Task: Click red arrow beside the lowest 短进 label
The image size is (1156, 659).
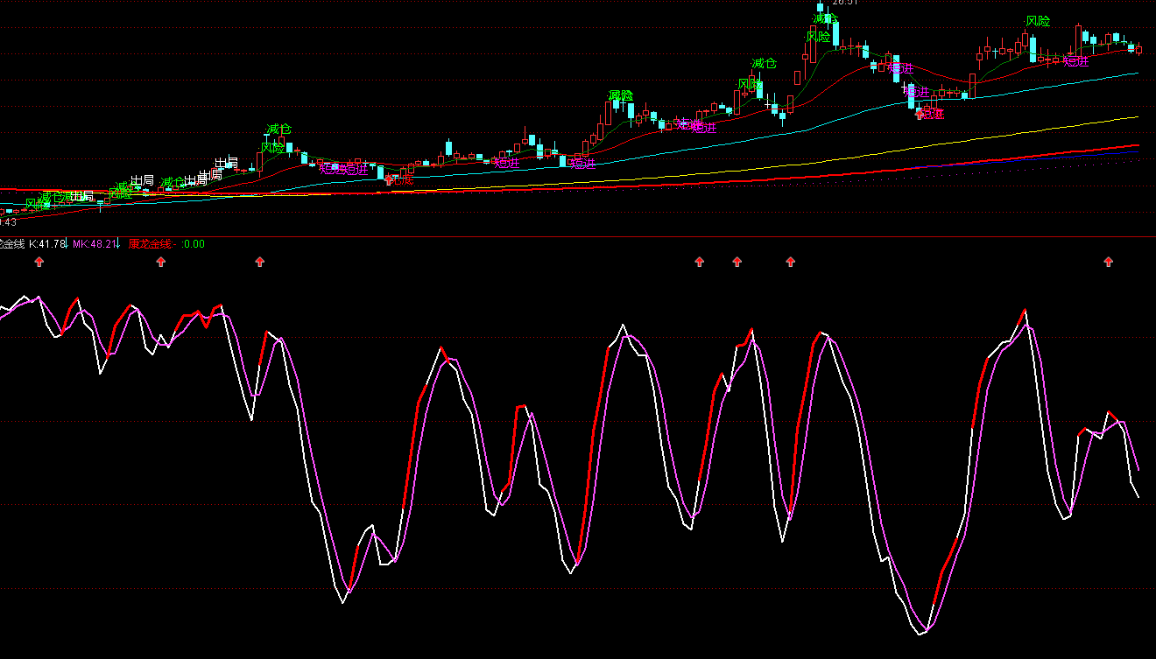Action: (x=920, y=113)
